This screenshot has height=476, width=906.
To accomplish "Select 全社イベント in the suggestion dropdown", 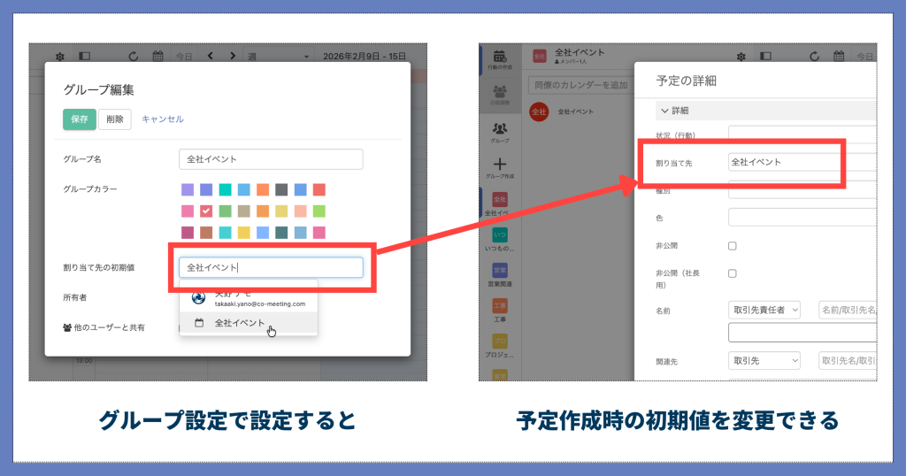I will tap(239, 323).
